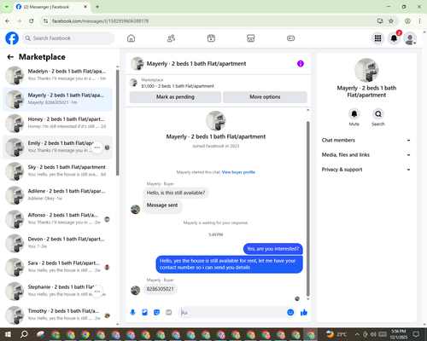427x341 pixels.
Task: Choose a sticker icon in composer
Action: click(x=156, y=313)
